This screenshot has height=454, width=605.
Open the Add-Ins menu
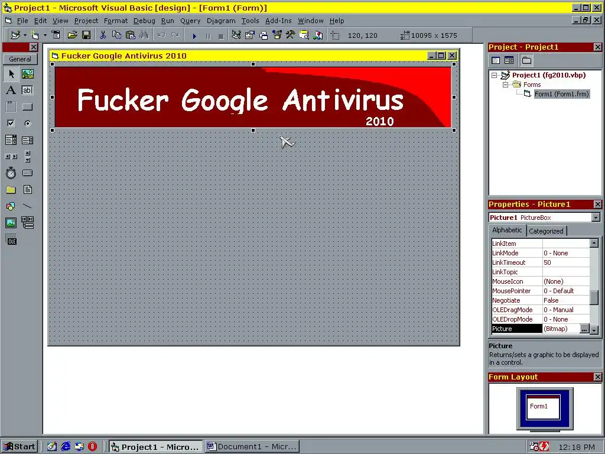click(x=278, y=21)
